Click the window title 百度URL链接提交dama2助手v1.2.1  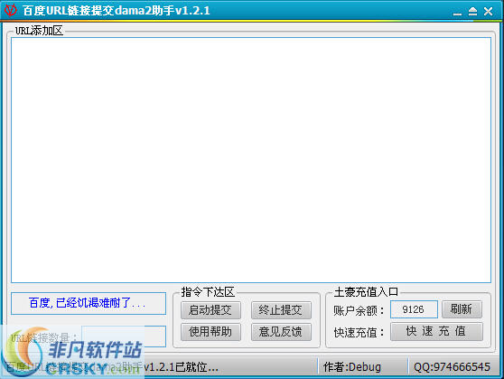[x=117, y=11]
